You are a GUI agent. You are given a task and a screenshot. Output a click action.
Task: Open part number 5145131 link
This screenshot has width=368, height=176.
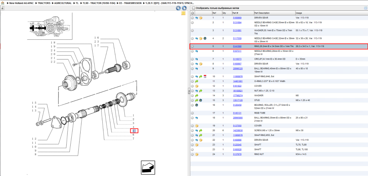237,113
